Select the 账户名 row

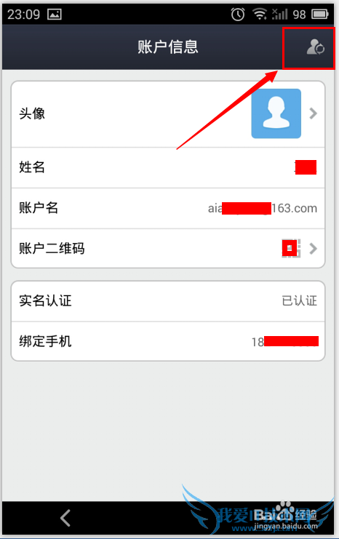point(168,208)
